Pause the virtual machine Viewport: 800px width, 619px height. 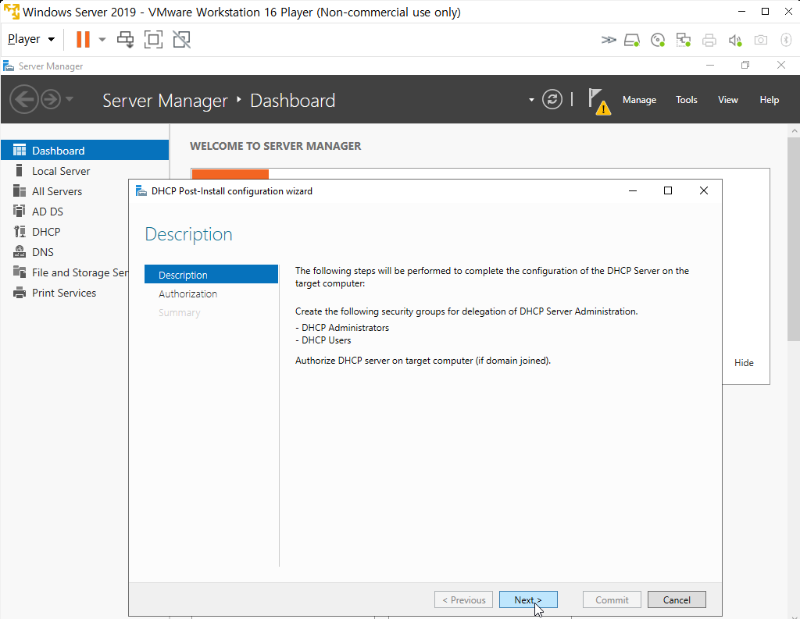(x=83, y=39)
